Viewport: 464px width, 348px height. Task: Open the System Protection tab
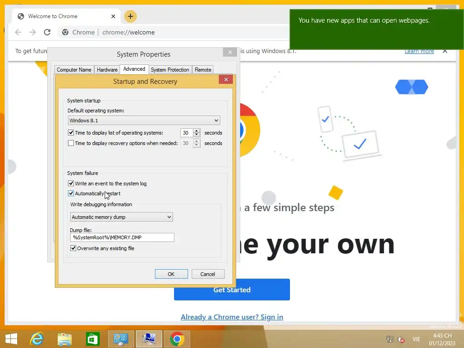170,69
